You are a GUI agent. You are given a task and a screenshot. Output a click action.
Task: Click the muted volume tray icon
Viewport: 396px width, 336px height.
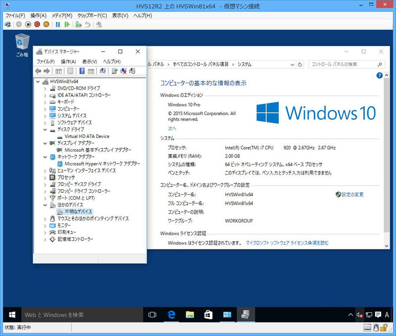click(360, 315)
